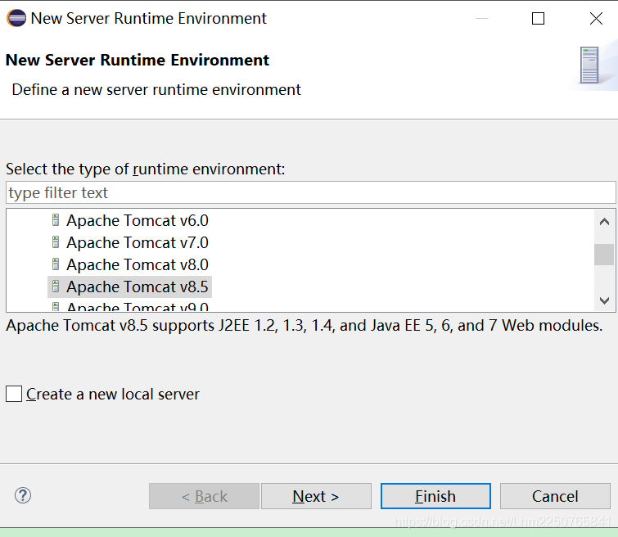Viewport: 618px width, 537px height.
Task: Open help with the question mark icon
Action: click(x=23, y=495)
